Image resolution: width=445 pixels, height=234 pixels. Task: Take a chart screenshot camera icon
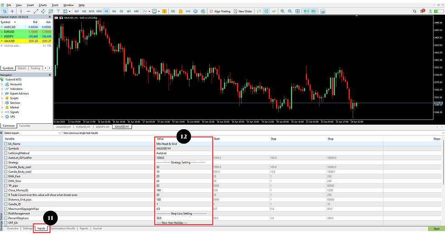[x=323, y=11]
